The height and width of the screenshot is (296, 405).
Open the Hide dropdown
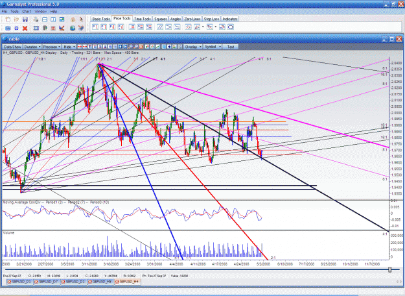(x=69, y=47)
